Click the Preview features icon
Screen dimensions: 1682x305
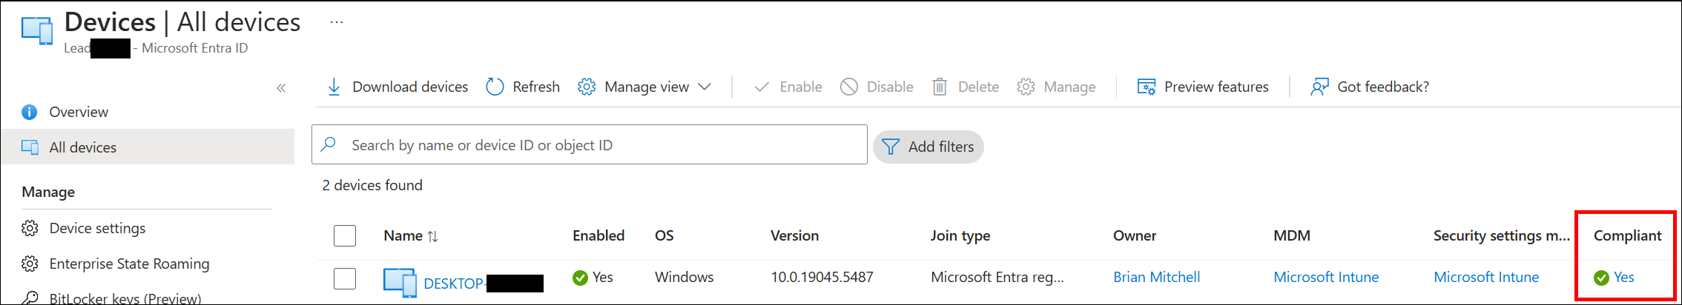coord(1147,87)
